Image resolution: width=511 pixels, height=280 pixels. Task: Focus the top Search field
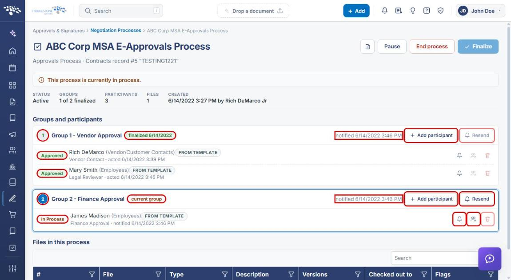tap(121, 11)
